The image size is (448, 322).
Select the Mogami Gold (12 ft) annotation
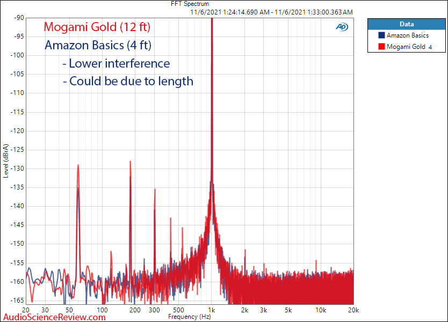(x=97, y=27)
